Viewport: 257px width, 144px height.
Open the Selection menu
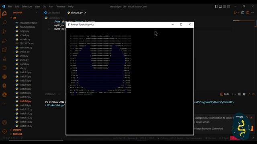click(27, 6)
